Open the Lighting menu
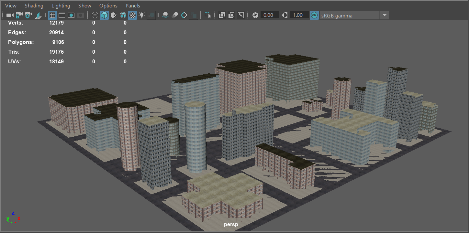Image resolution: width=469 pixels, height=233 pixels. (x=61, y=6)
